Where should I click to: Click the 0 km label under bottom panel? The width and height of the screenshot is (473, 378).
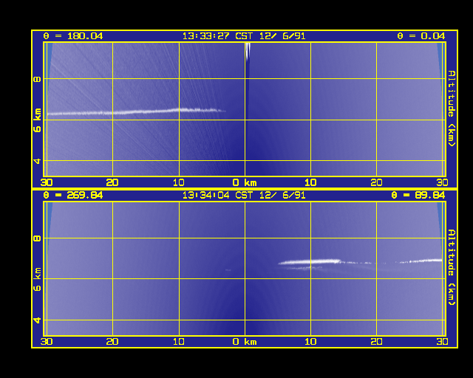[x=245, y=342]
